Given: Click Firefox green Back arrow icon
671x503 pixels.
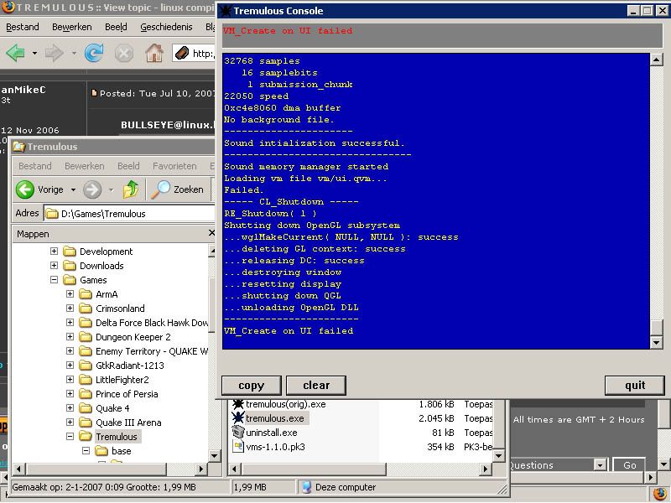Looking at the screenshot, I should pyautogui.click(x=15, y=53).
